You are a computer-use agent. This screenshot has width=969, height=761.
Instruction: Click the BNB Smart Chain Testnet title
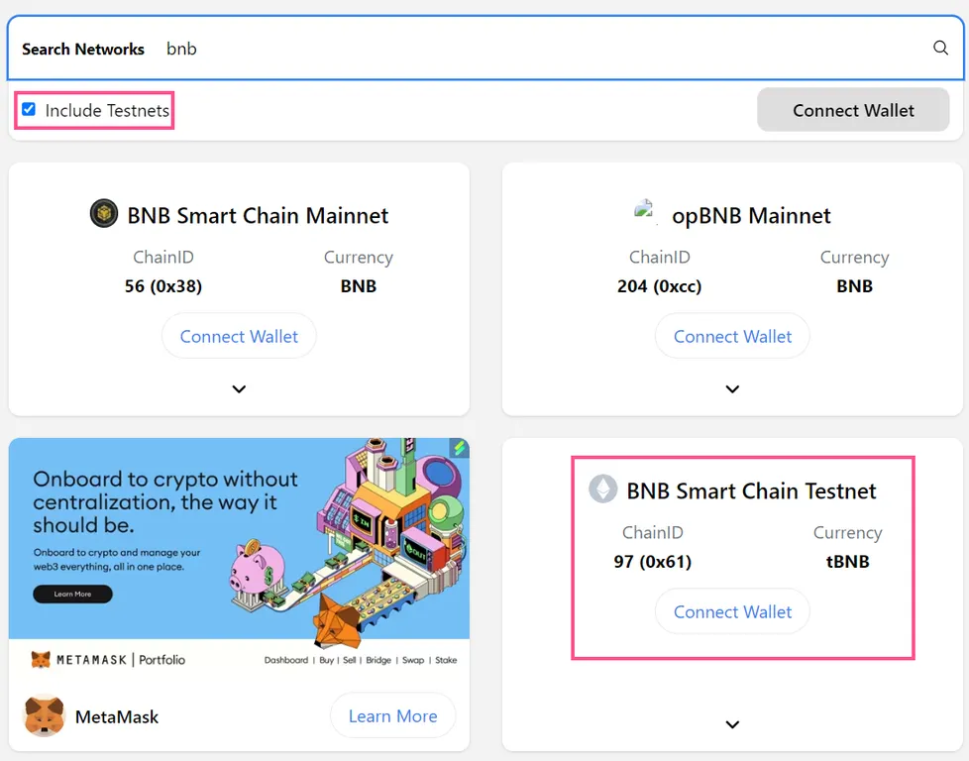coord(751,490)
